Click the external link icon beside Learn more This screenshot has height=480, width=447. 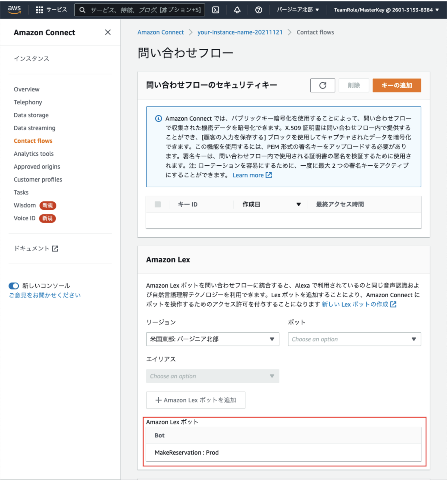[269, 175]
